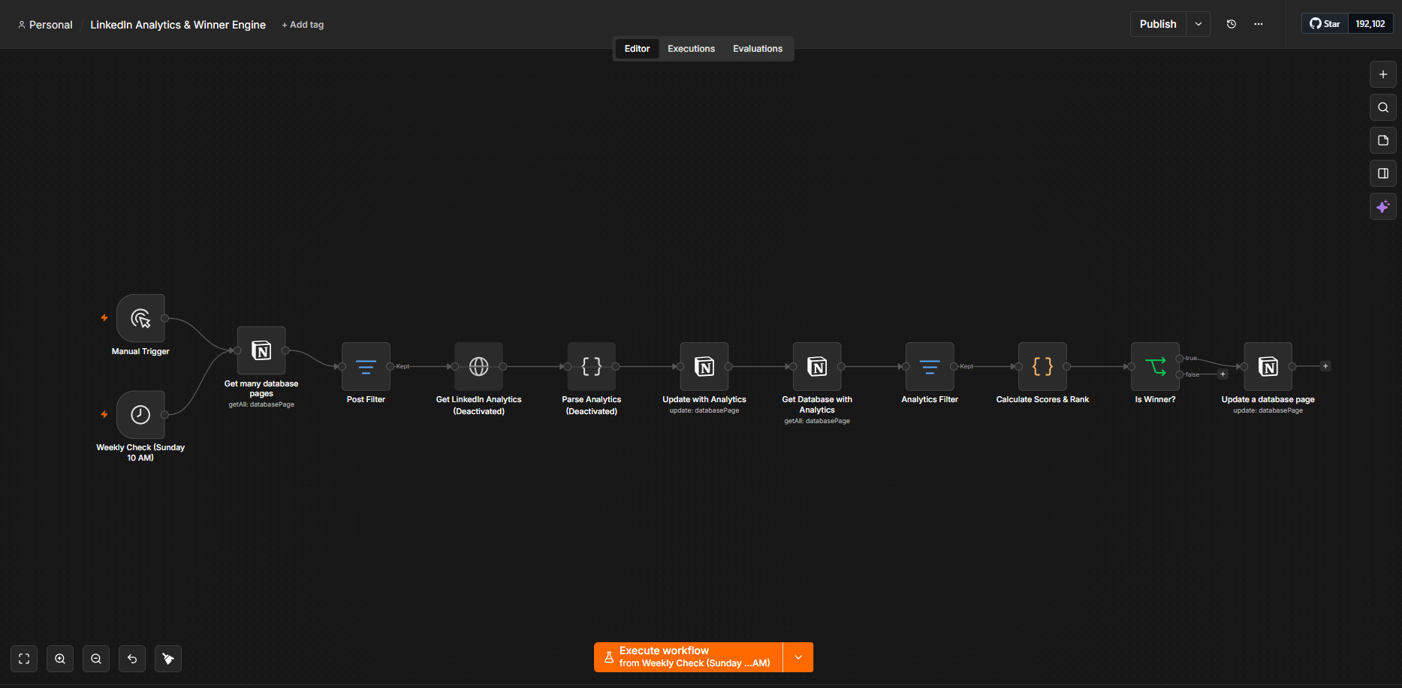Click the Publish button
This screenshot has height=688, width=1402.
pyautogui.click(x=1158, y=24)
